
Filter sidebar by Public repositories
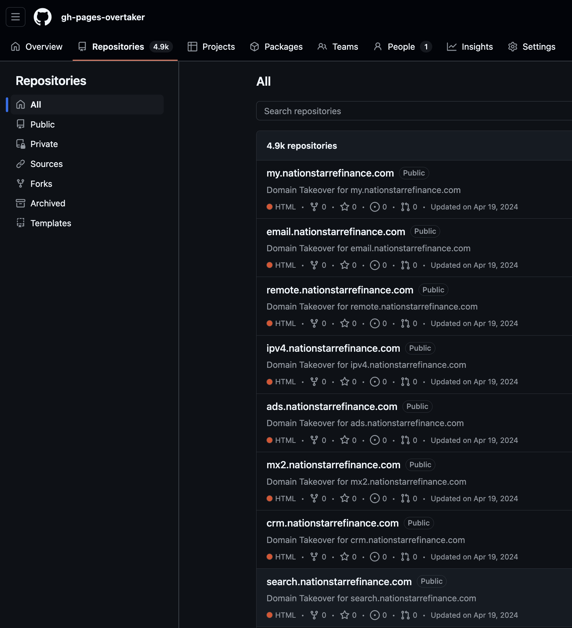87,124
